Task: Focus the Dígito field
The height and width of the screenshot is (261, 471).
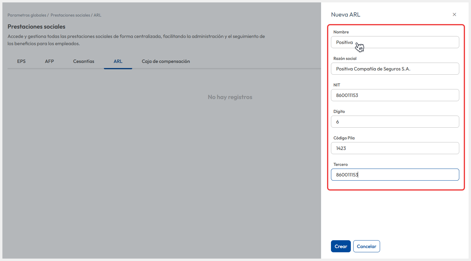Action: coord(395,122)
